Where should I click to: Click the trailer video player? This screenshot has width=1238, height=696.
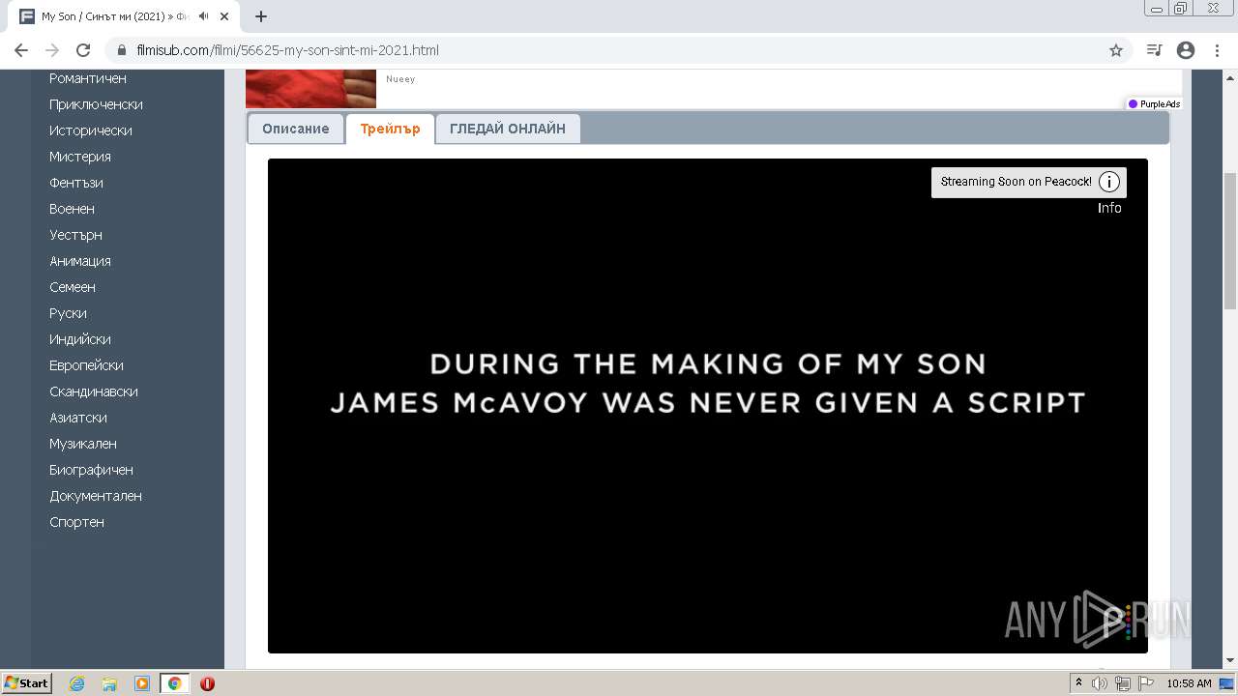tap(708, 406)
